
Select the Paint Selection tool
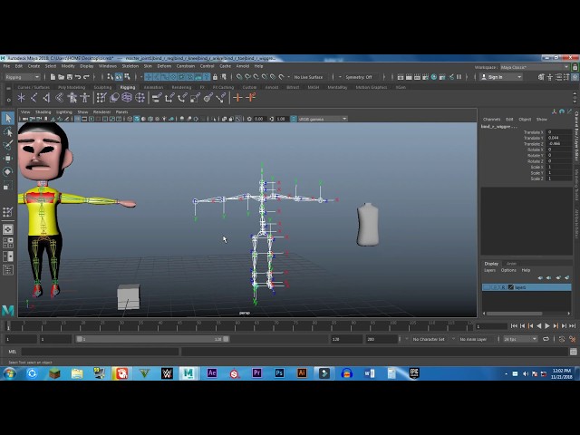click(8, 145)
